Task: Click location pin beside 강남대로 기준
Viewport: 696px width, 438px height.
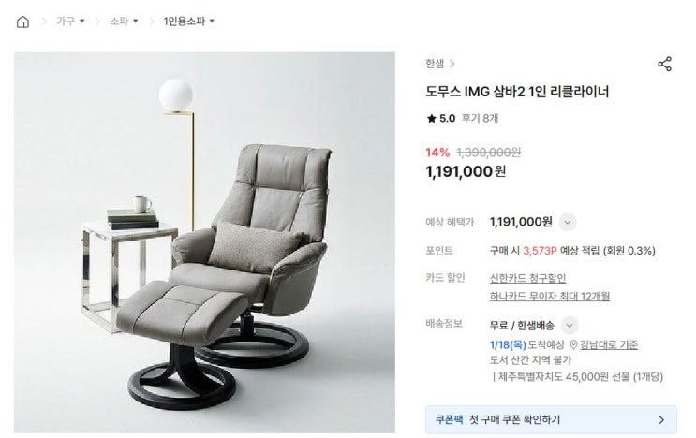Action: [x=573, y=345]
